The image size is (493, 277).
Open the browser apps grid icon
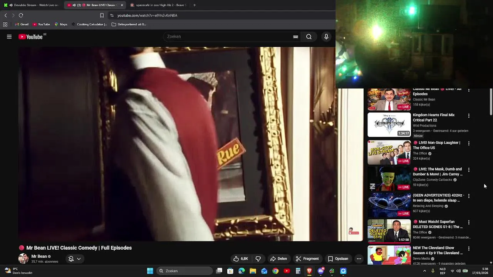click(5, 24)
